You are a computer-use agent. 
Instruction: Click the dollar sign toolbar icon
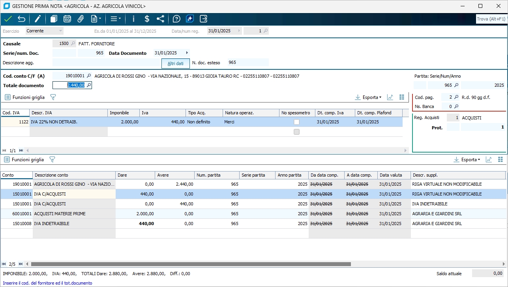click(147, 19)
